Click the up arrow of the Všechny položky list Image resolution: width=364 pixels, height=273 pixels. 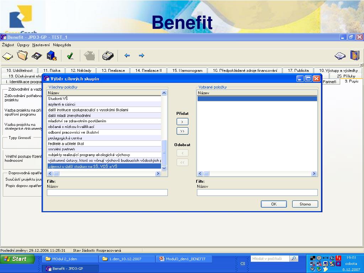[164, 93]
